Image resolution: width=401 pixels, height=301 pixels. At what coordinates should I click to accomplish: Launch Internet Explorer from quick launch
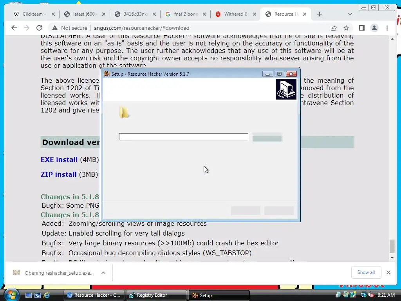47,295
